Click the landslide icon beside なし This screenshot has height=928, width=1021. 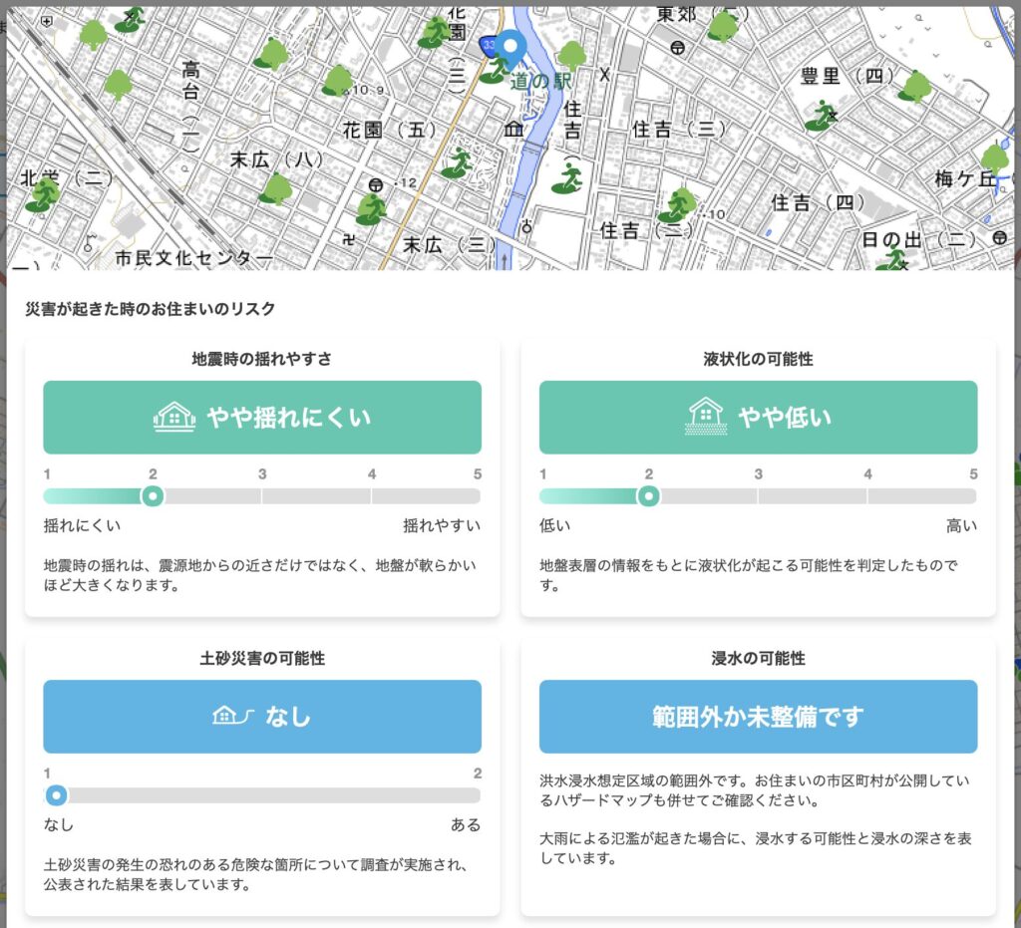(235, 716)
